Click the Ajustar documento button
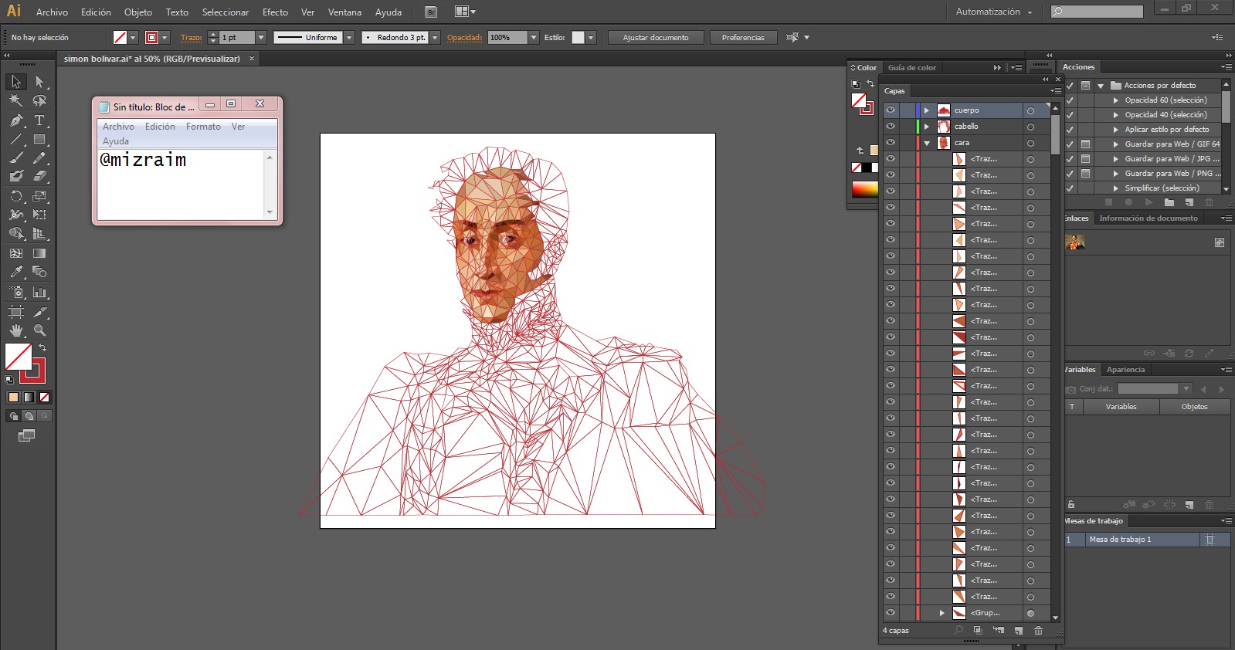 pyautogui.click(x=656, y=37)
